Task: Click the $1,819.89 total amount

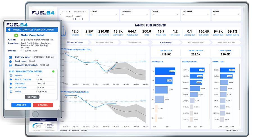Action: tap(42, 92)
